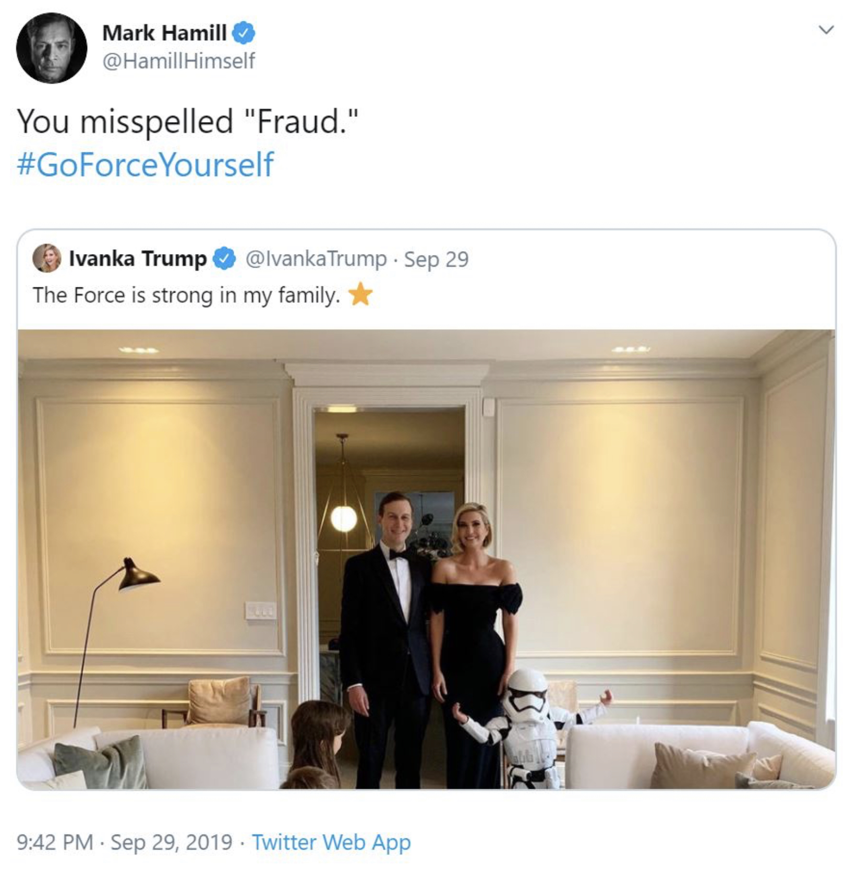This screenshot has height=870, width=845.
Task: Visit the @HamillHimself handle
Action: click(178, 61)
